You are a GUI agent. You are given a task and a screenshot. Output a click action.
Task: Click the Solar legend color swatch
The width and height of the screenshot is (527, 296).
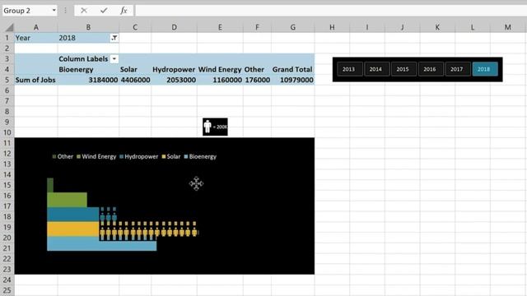coord(164,156)
